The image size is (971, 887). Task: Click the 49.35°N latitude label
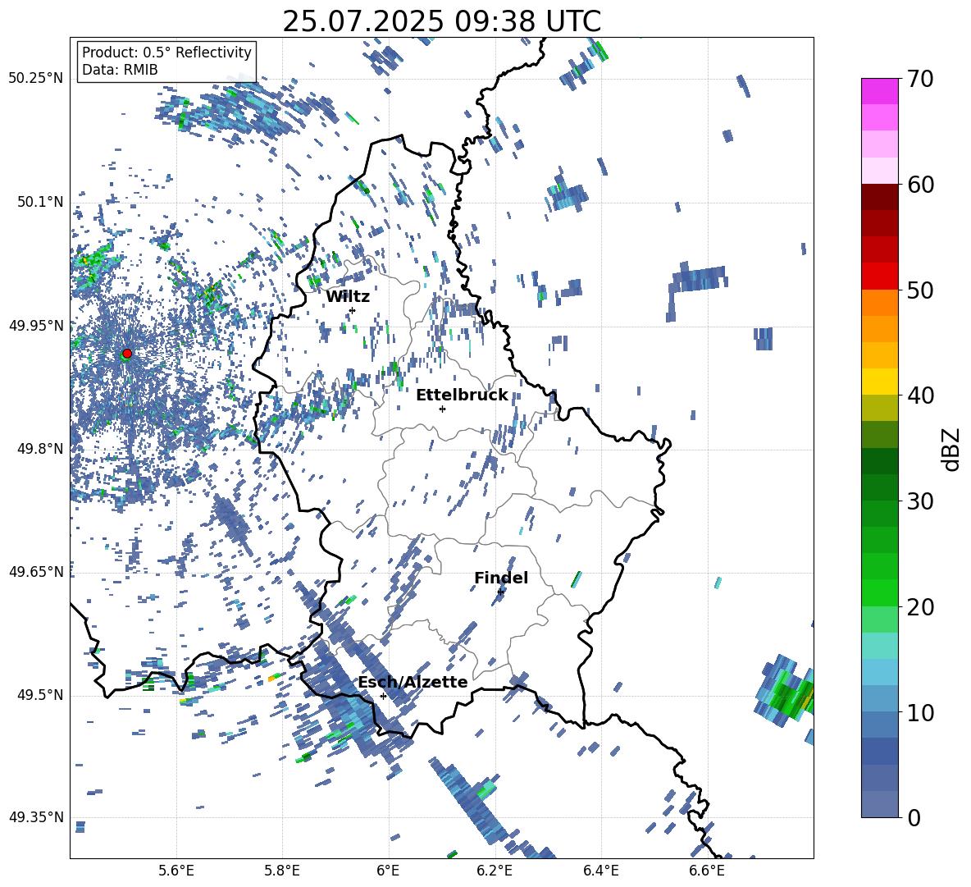point(36,817)
